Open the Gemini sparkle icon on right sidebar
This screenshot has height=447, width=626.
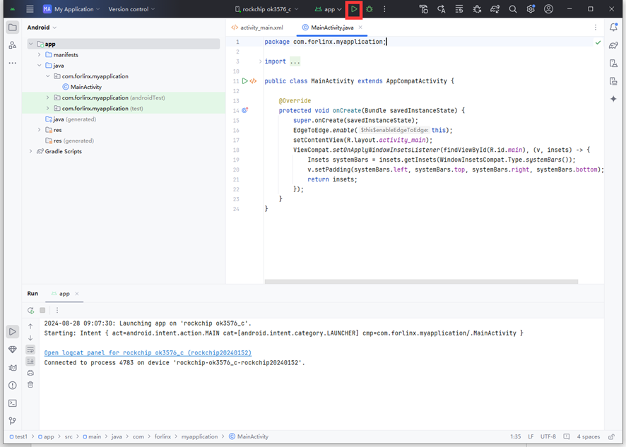pyautogui.click(x=613, y=99)
